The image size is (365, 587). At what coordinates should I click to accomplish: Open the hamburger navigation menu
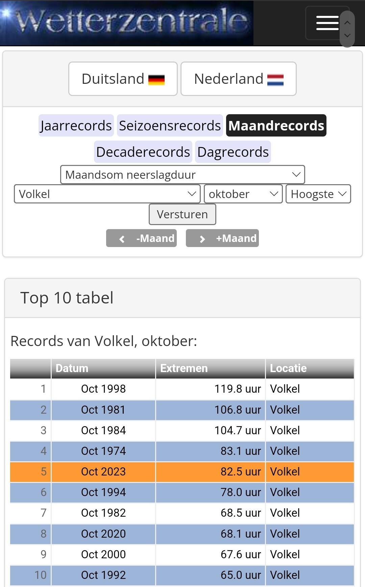point(327,23)
